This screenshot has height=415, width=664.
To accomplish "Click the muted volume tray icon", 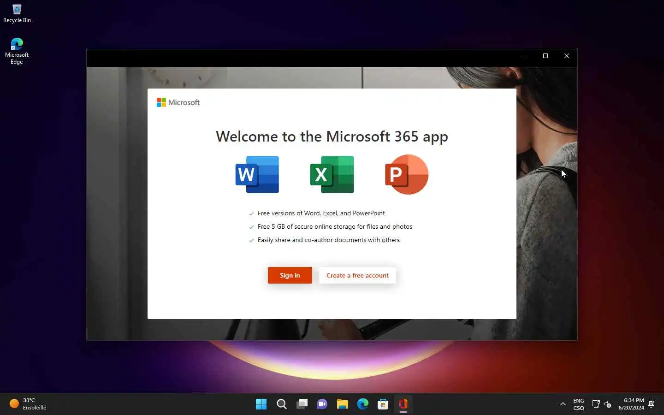I will 608,404.
